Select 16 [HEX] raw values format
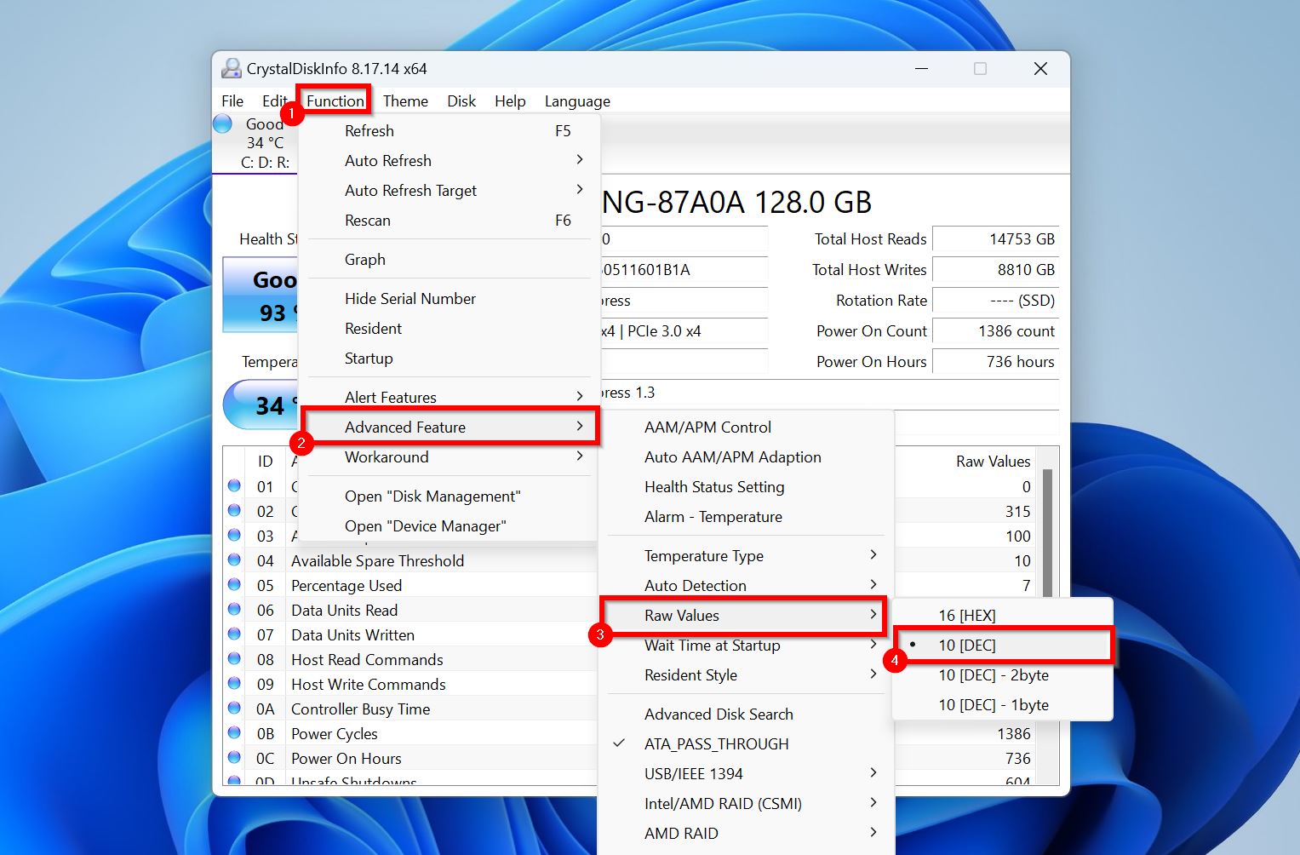The width and height of the screenshot is (1300, 855). [967, 616]
